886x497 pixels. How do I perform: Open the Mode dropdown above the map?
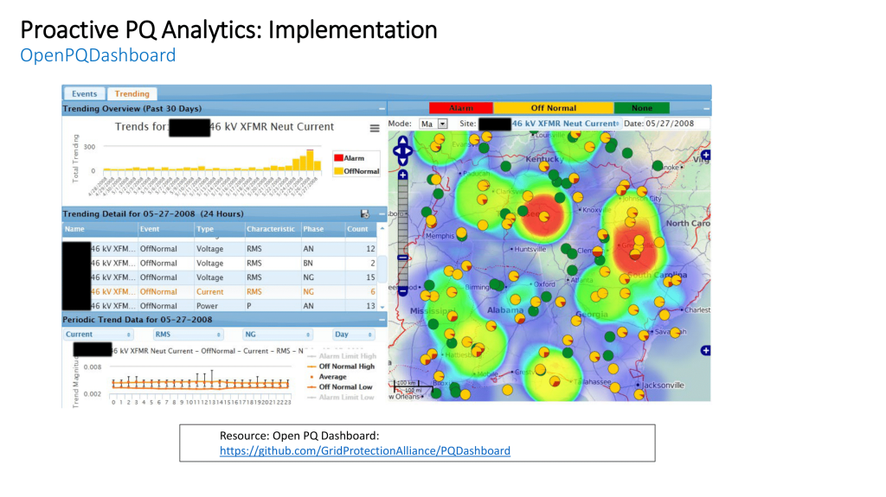point(433,124)
